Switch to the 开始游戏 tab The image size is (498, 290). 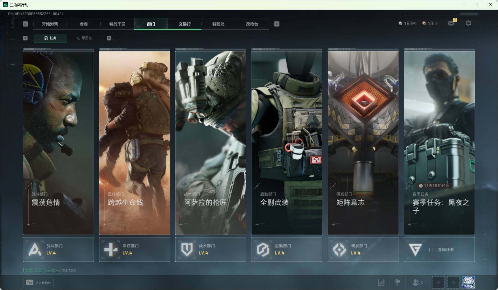click(50, 24)
